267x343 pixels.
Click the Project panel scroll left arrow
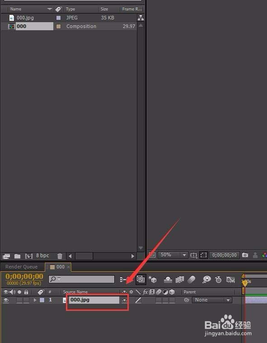tap(70, 256)
